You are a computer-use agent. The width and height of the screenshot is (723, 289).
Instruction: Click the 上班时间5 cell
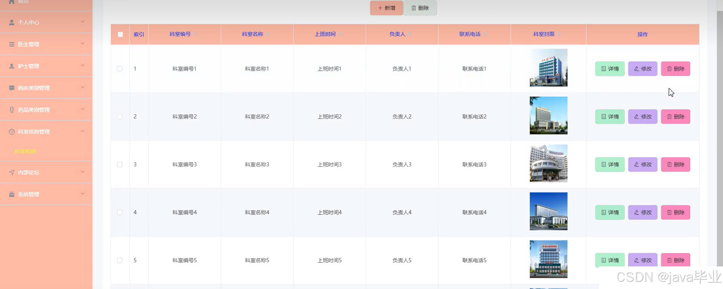329,260
